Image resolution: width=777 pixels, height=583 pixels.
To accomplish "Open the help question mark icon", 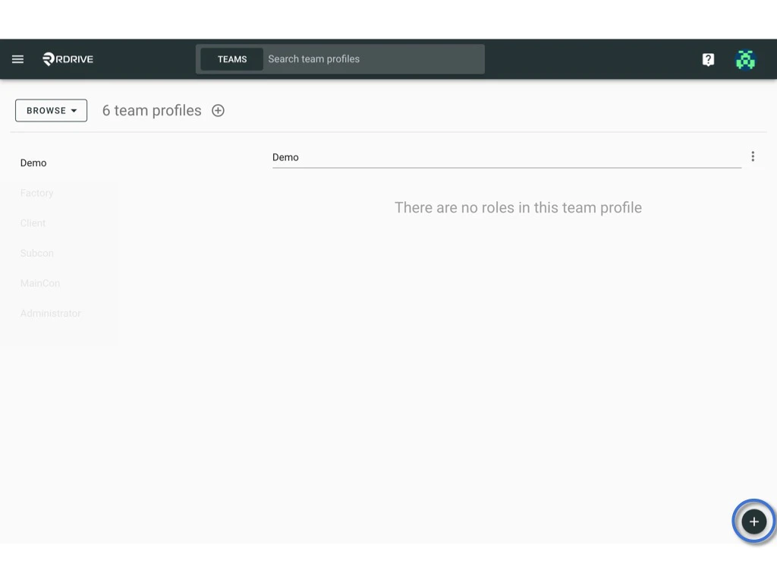I will pos(708,59).
